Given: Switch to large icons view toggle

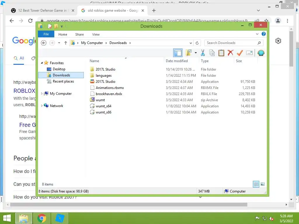Looking at the screenshot, I should (263, 184).
